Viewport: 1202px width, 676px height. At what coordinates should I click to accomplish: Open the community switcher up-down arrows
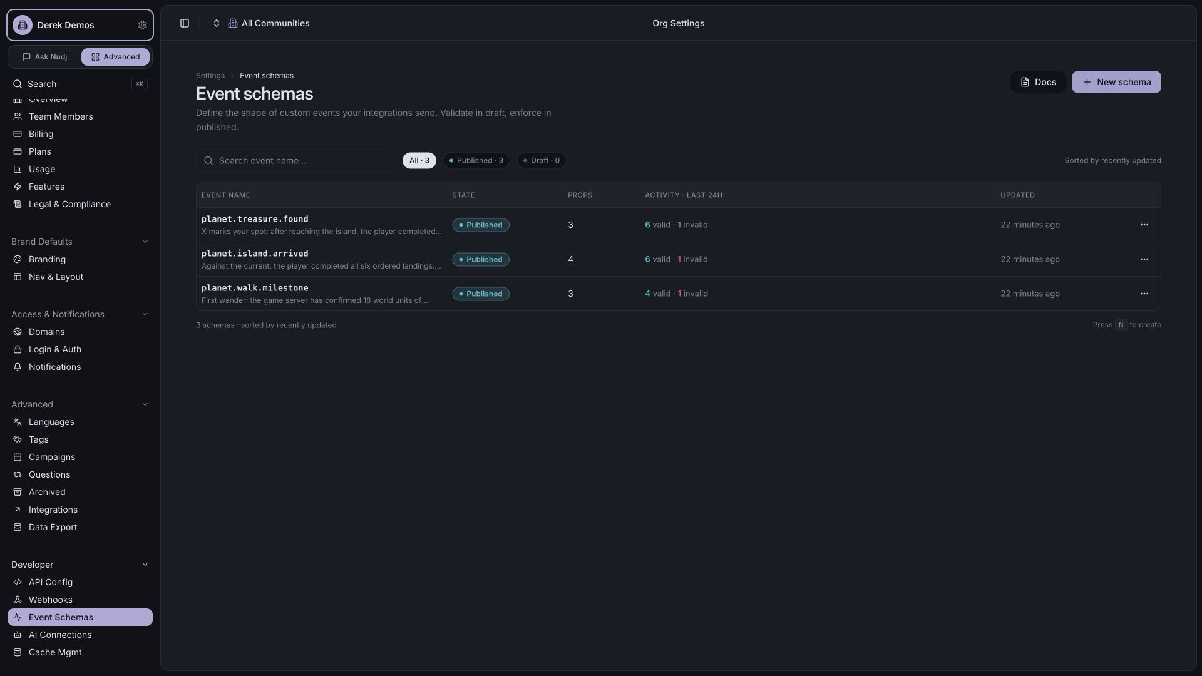(x=217, y=23)
